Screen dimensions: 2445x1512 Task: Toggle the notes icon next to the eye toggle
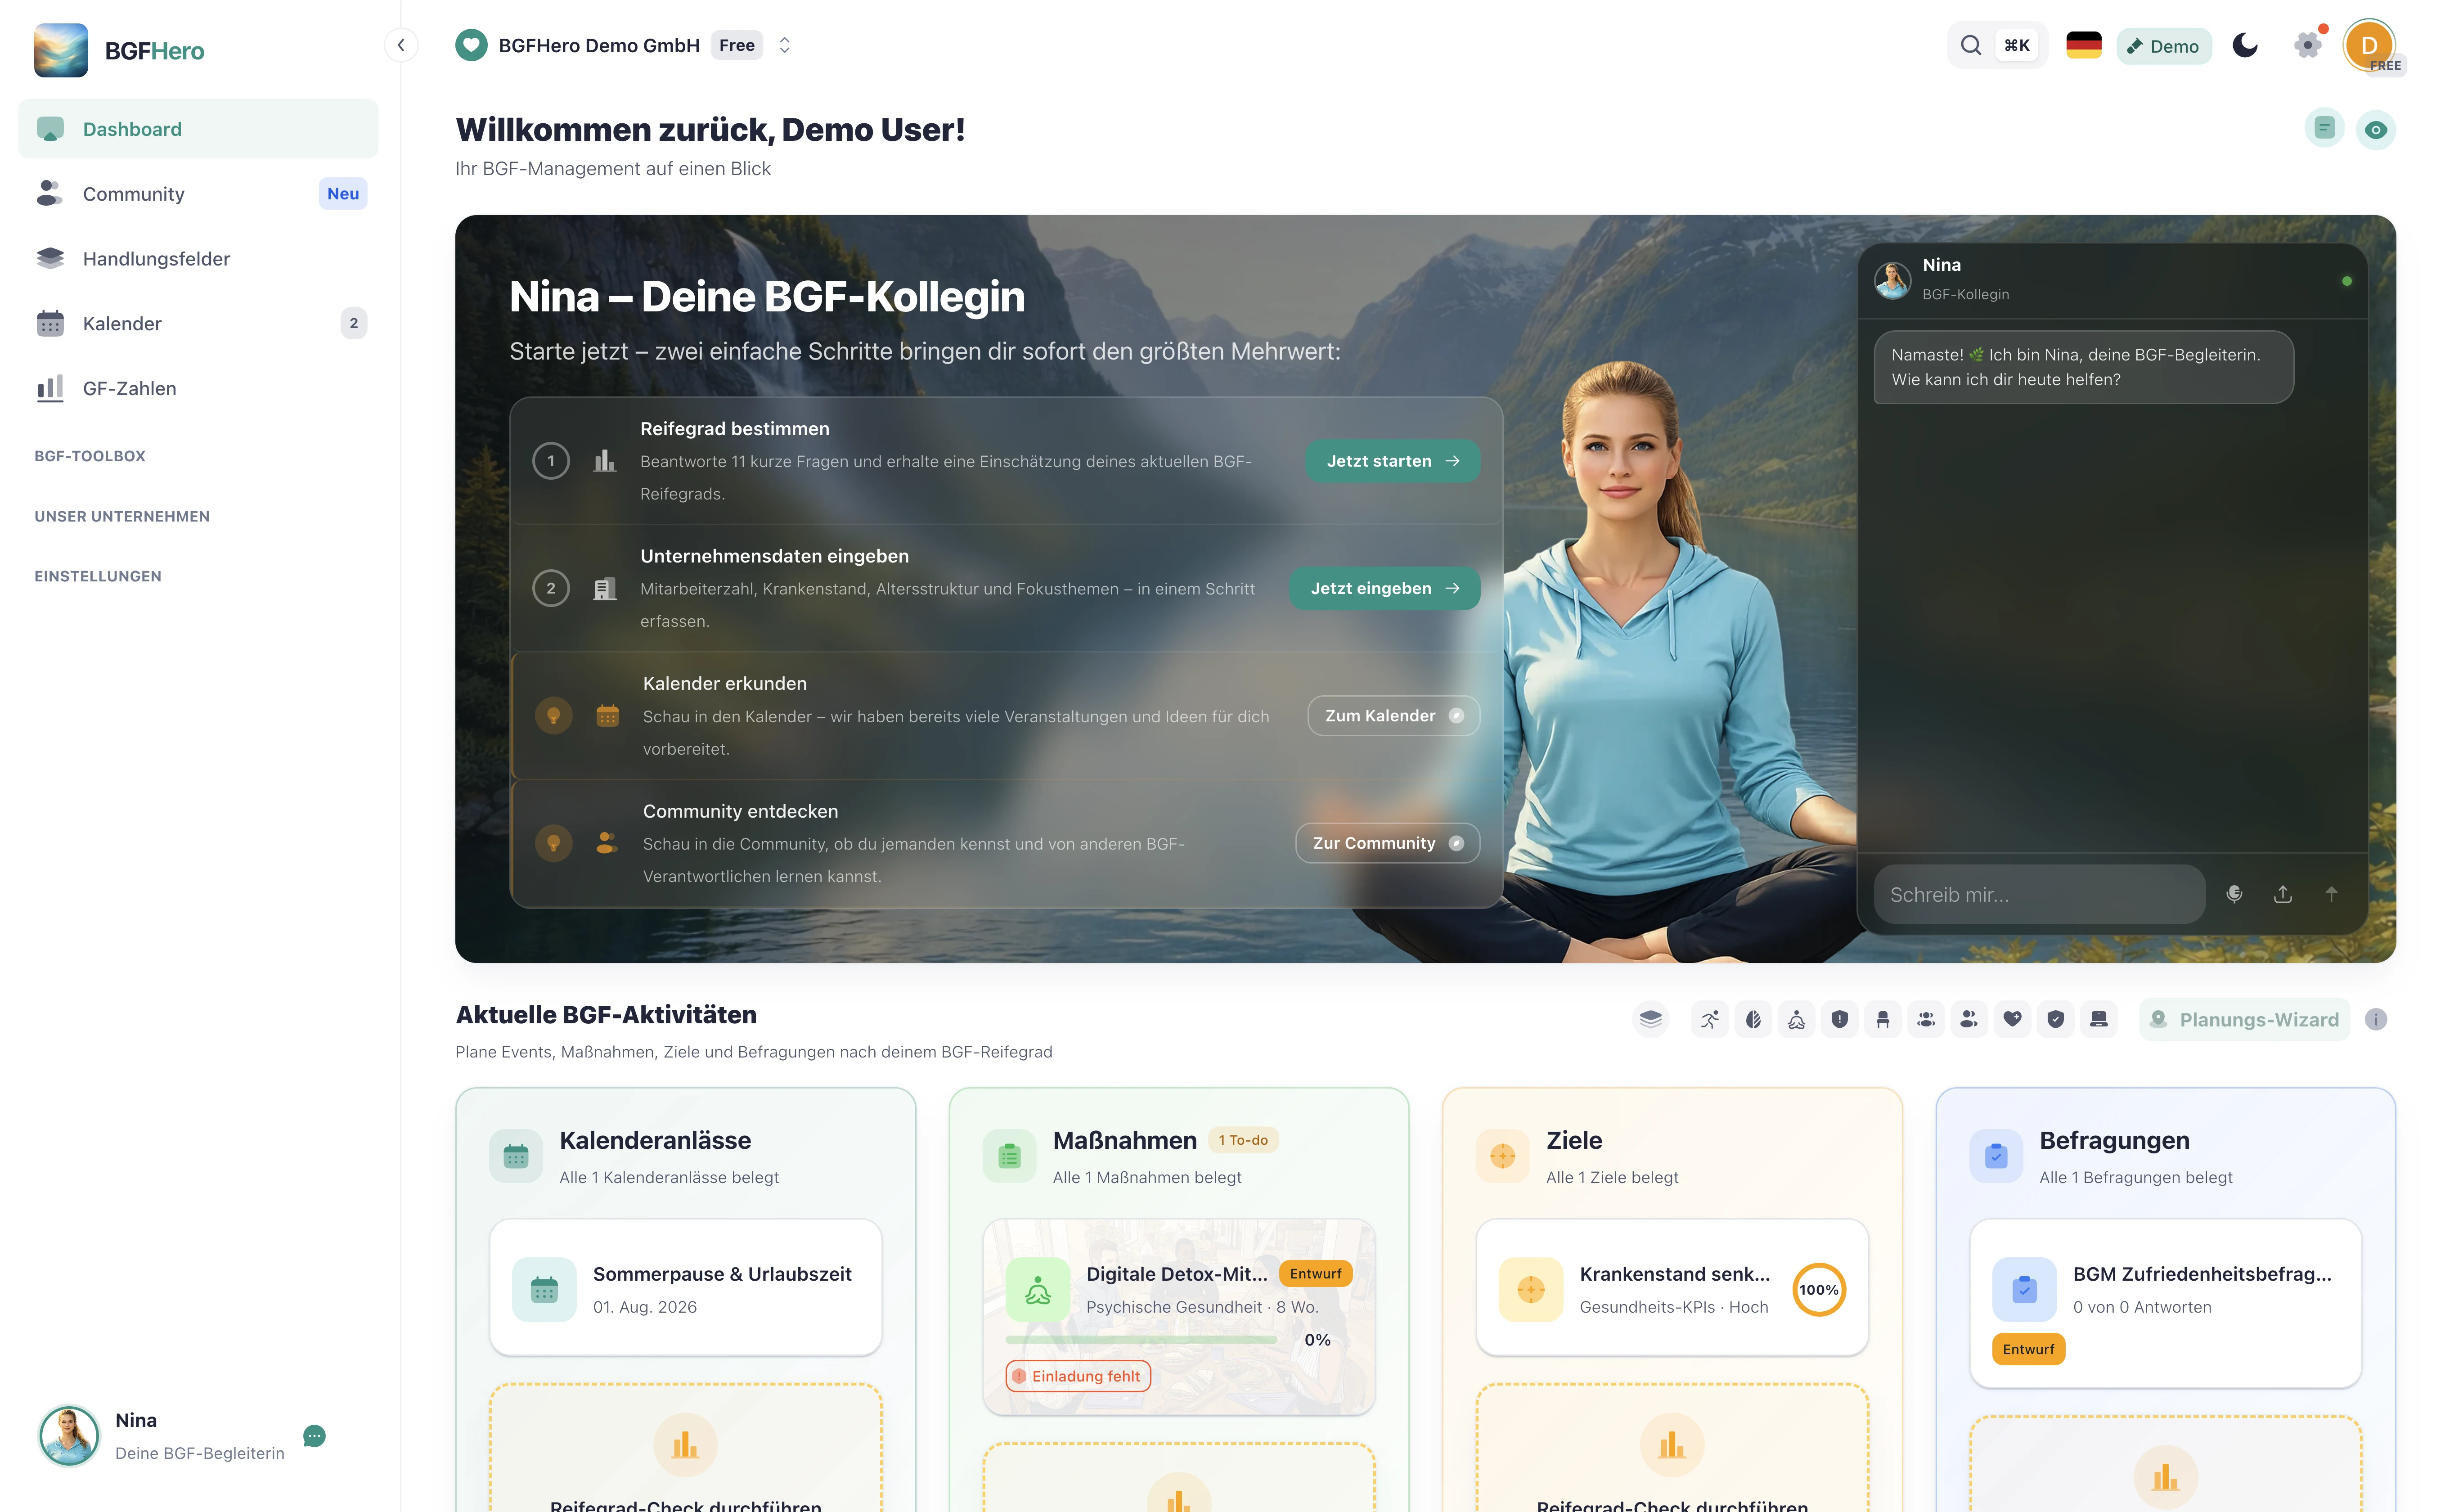click(2324, 128)
